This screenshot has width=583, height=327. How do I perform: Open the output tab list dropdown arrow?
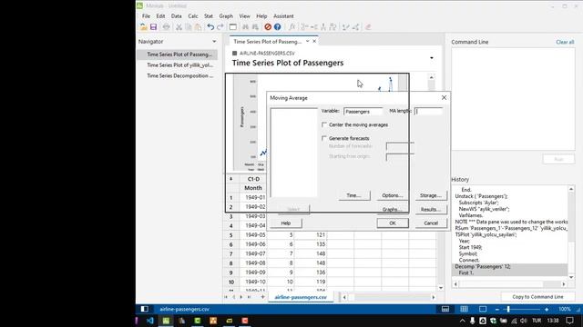coord(308,41)
